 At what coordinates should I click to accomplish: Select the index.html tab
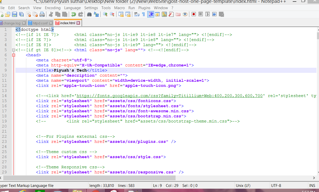click(x=68, y=23)
